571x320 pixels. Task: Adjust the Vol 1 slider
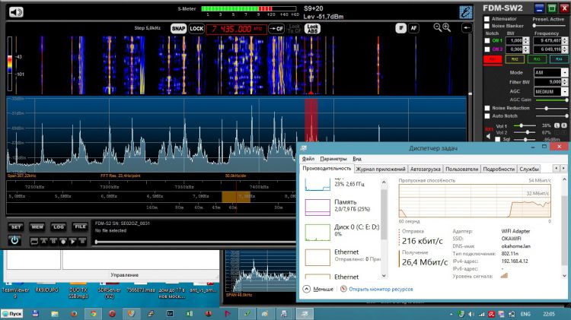pos(525,125)
